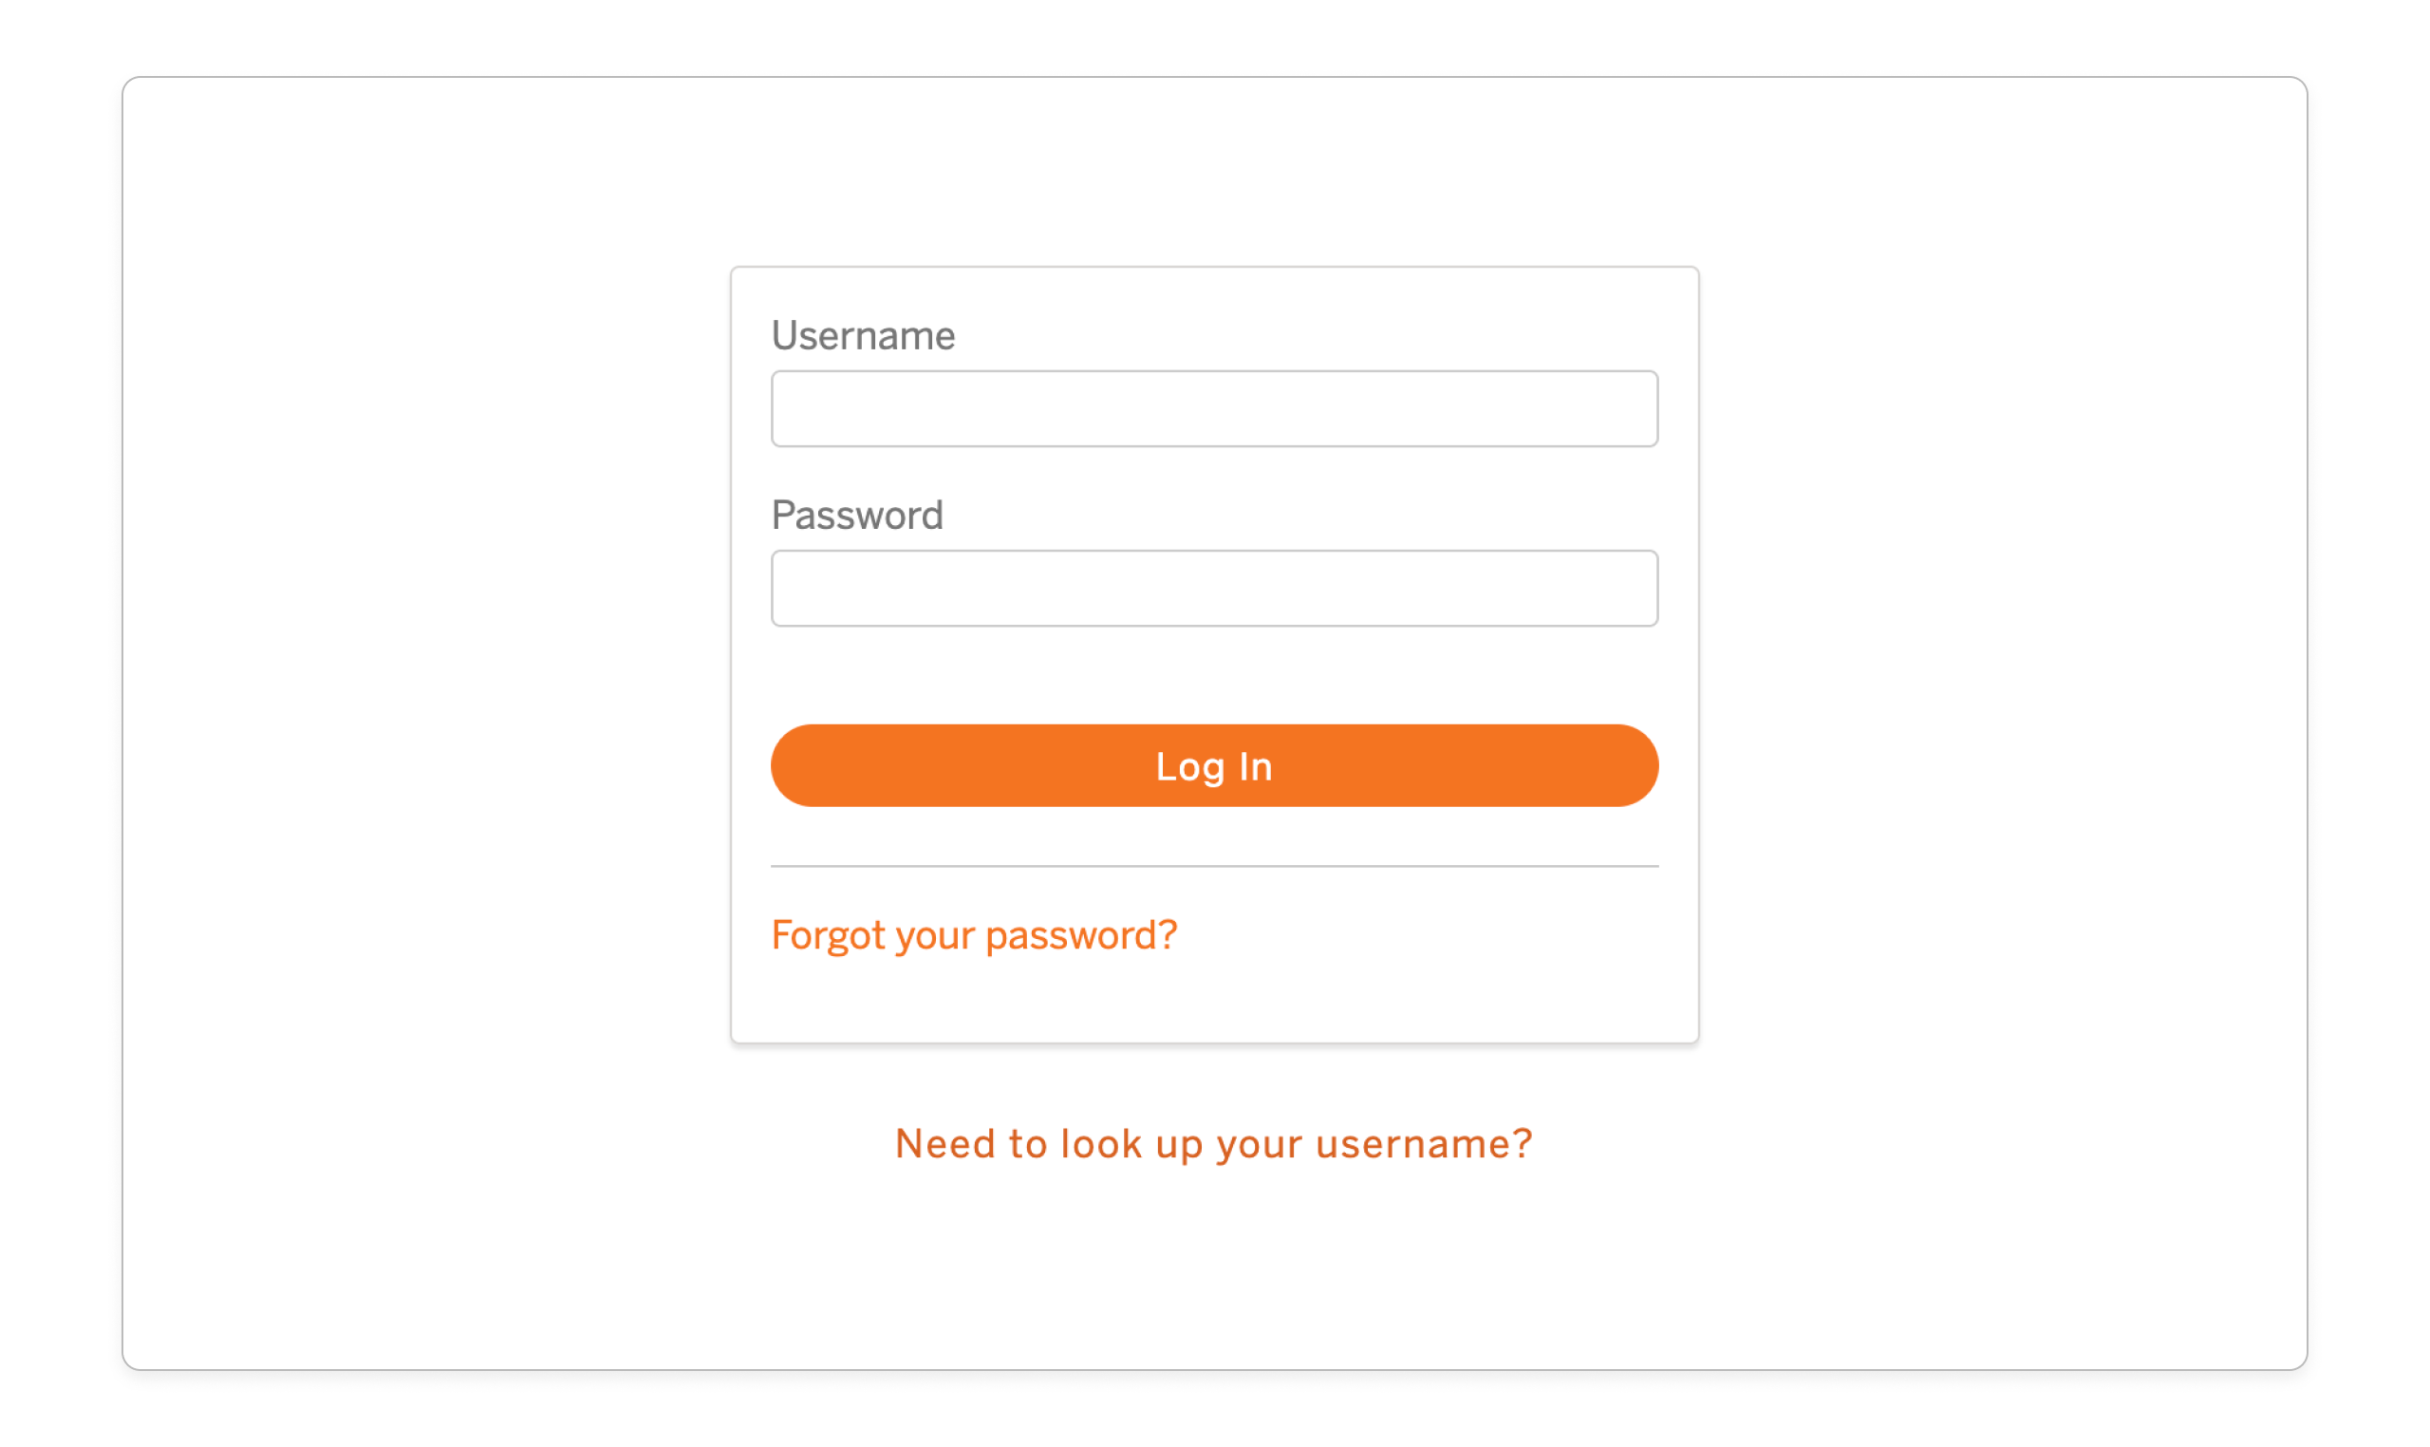Image resolution: width=2430 pixels, height=1447 pixels.
Task: Hit the Log In pill-shaped button
Action: click(1213, 765)
